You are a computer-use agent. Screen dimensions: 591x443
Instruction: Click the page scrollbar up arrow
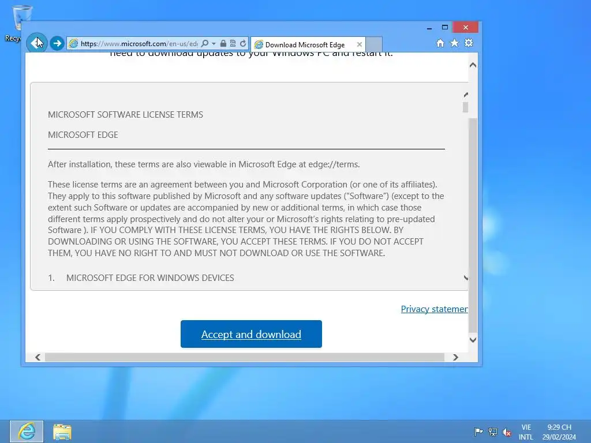coord(473,65)
